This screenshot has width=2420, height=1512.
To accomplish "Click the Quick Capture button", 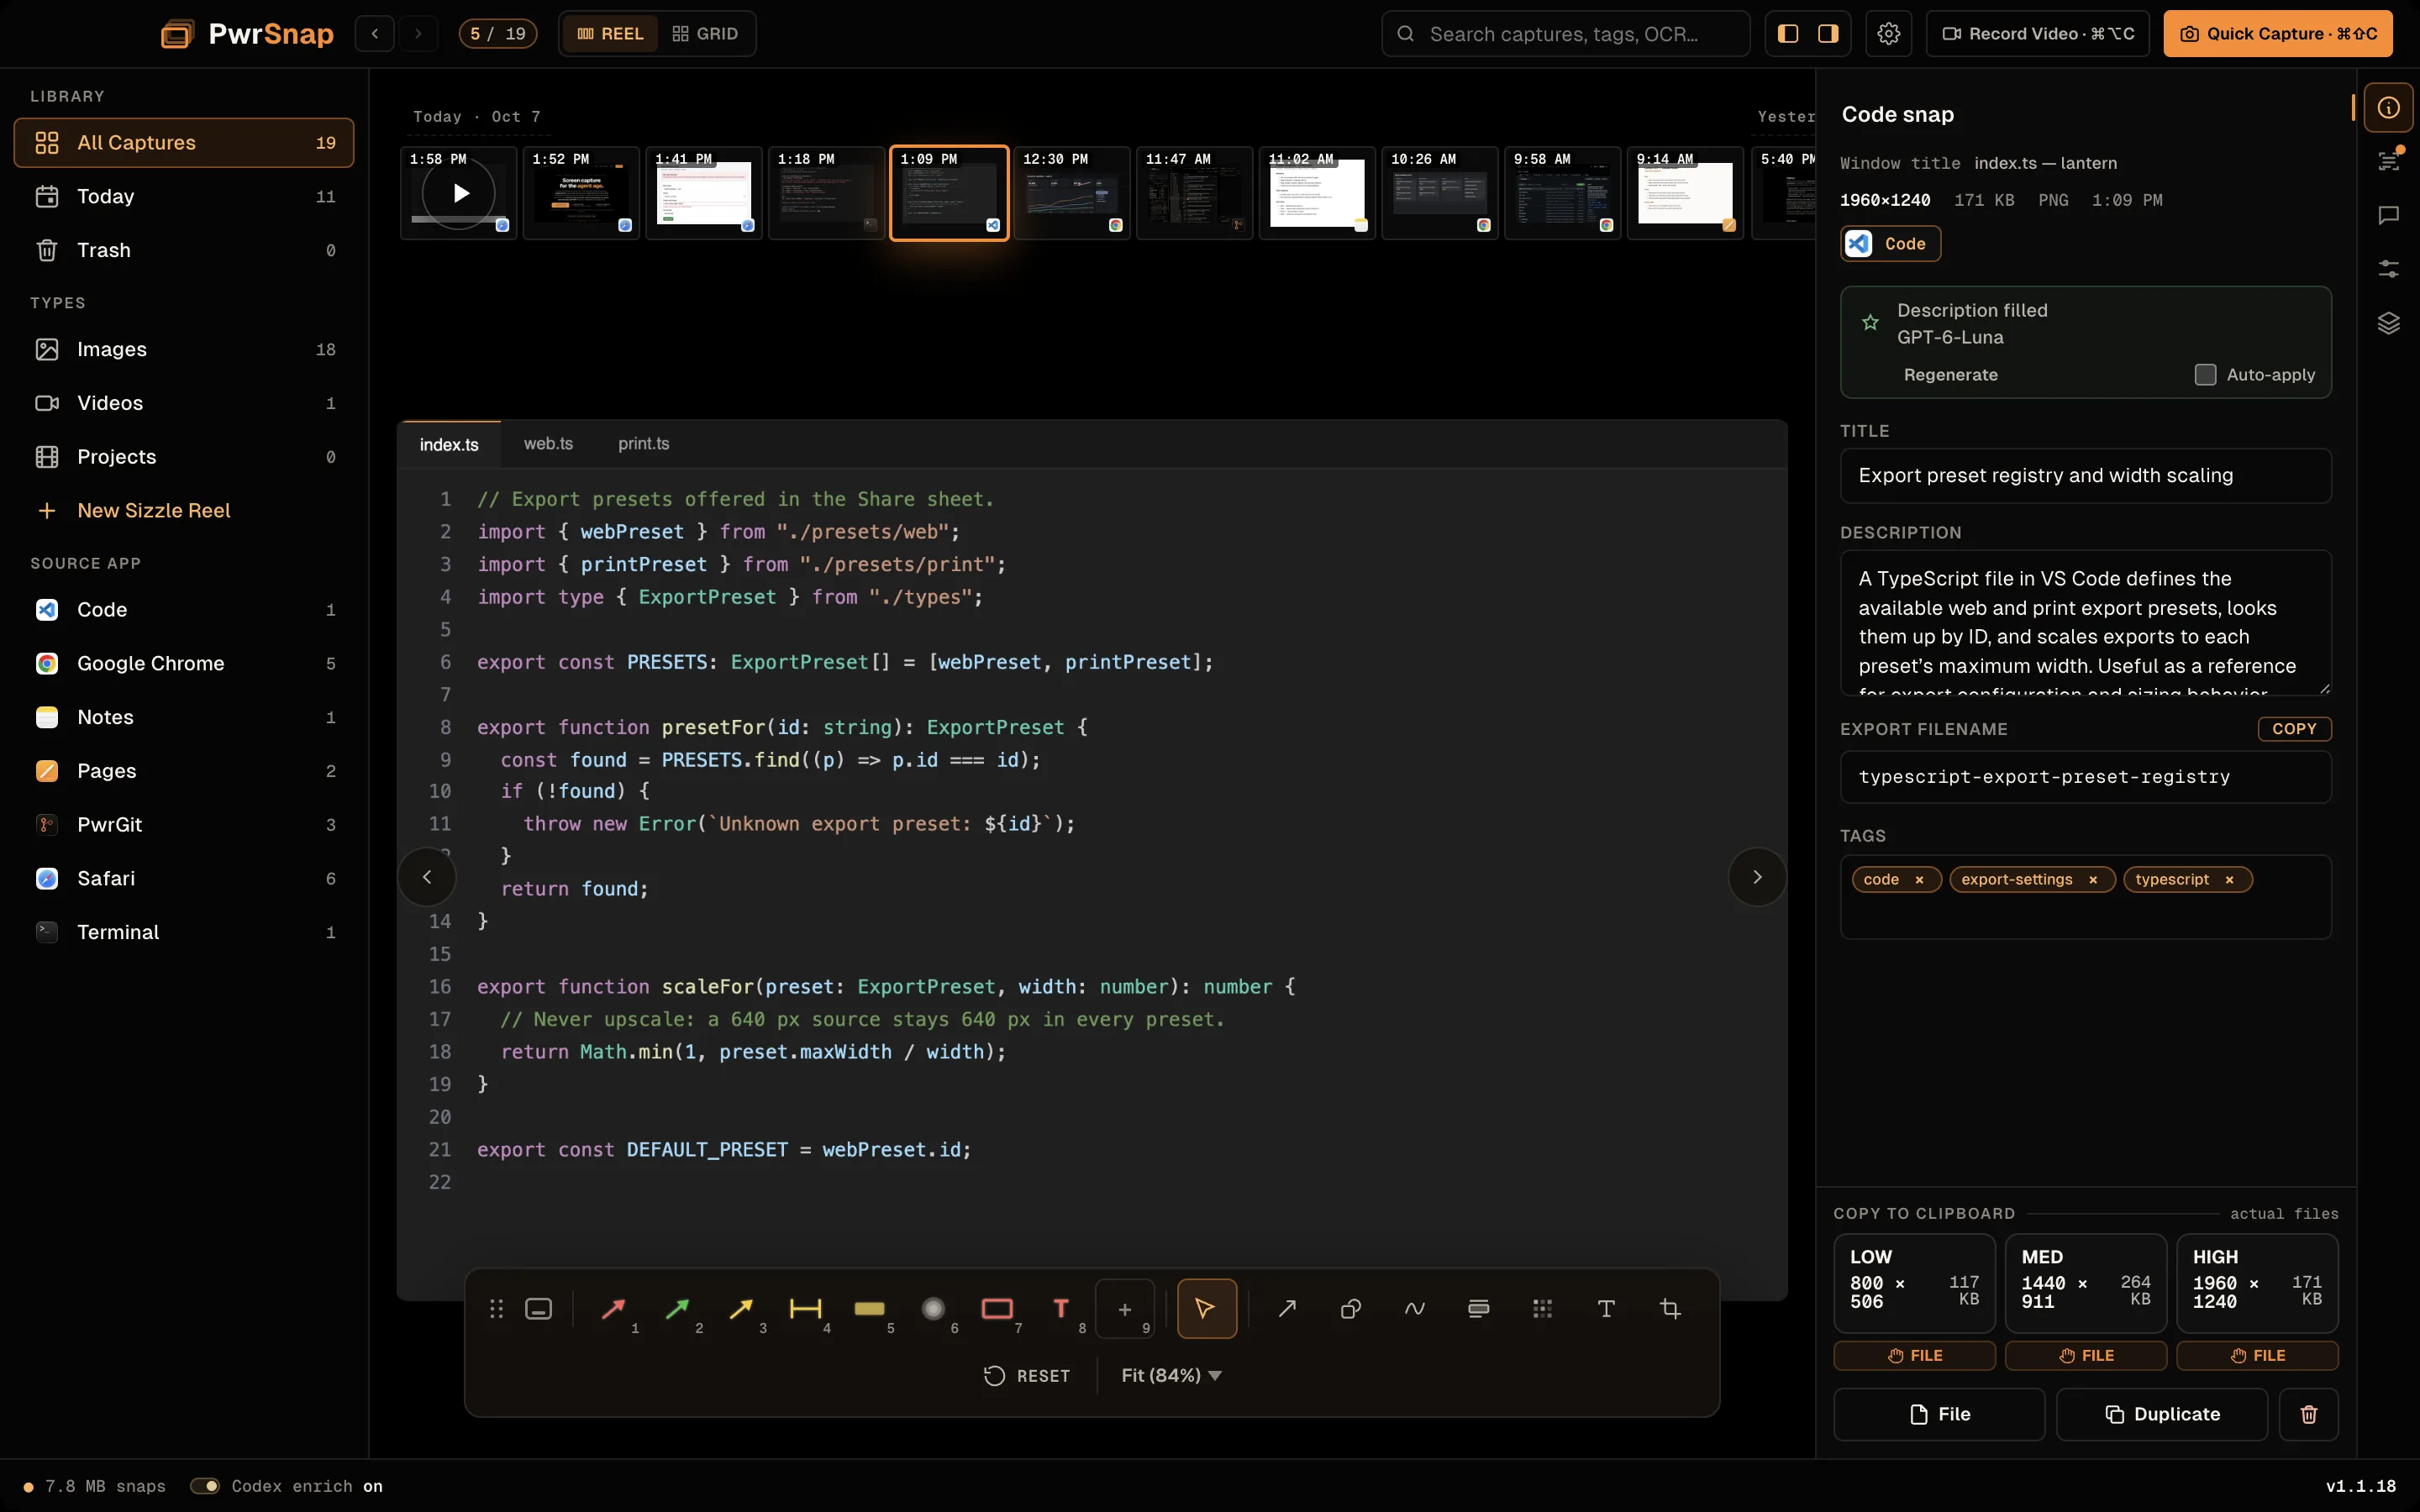I will click(2278, 34).
